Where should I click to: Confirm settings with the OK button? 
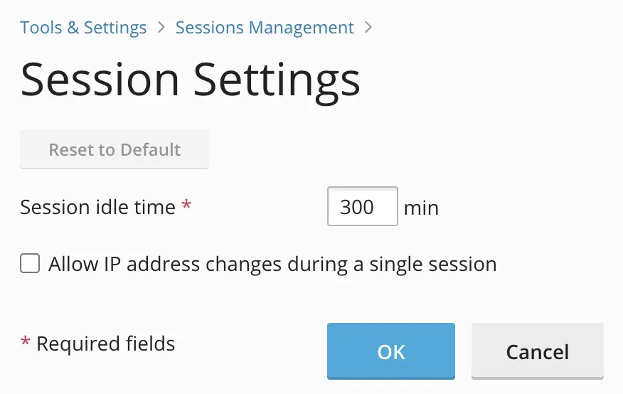pos(390,351)
